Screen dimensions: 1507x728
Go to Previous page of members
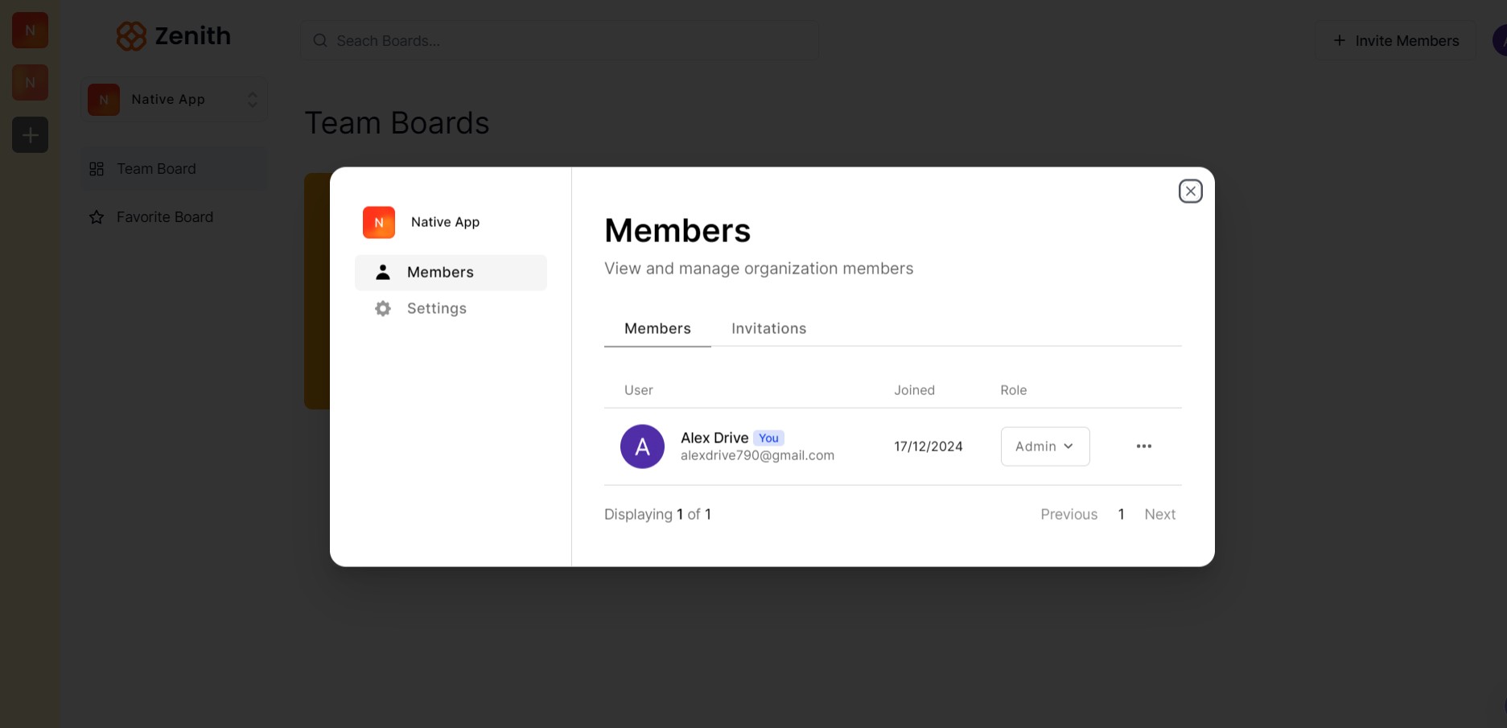click(1068, 515)
